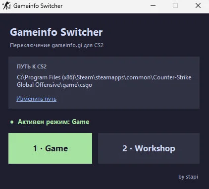Open the Изменить путь link
The height and width of the screenshot is (189, 209).
coord(36,99)
